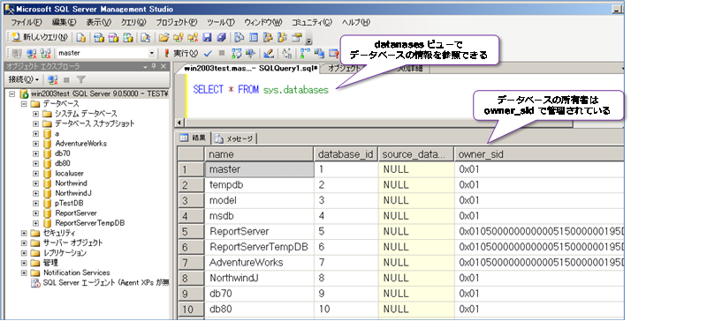Select row header 5 in the results grid
Image resolution: width=707 pixels, height=321 pixels.
pos(191,231)
